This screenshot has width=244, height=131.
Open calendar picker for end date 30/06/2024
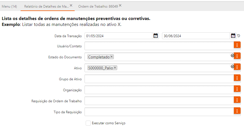pyautogui.click(x=233, y=36)
